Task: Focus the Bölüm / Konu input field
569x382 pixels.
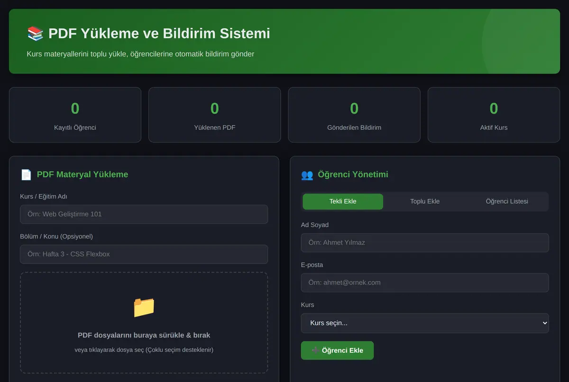Action: pos(144,254)
